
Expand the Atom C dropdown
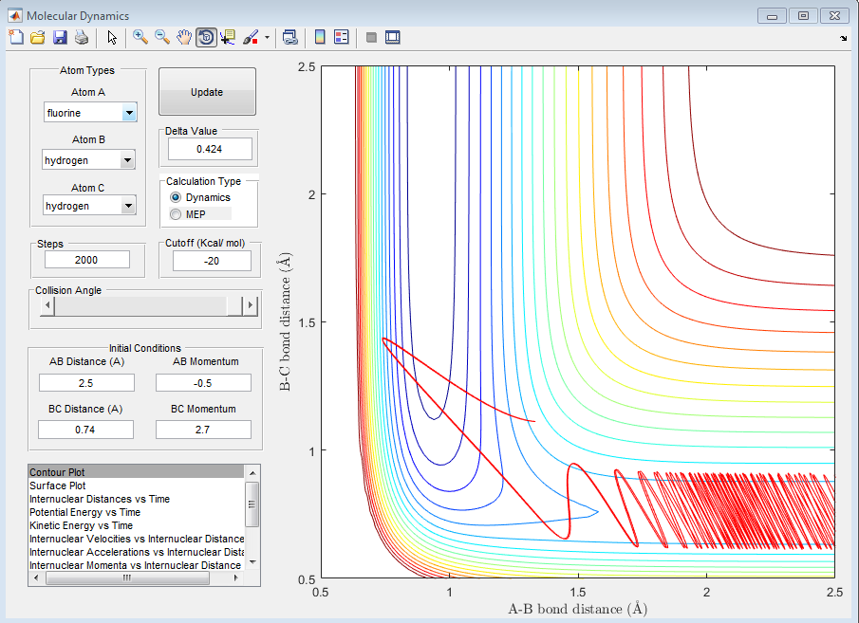point(127,206)
